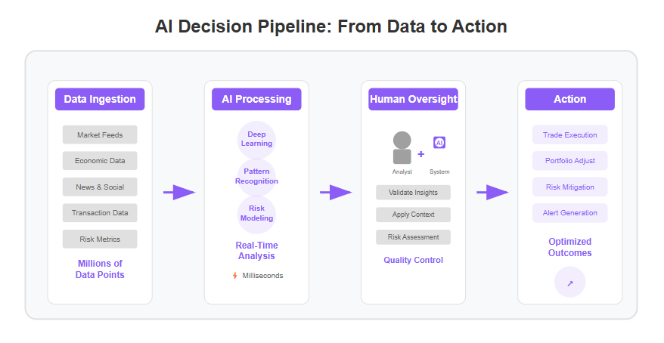
Task: Click the gray Analyst person icon
Action: (402, 147)
